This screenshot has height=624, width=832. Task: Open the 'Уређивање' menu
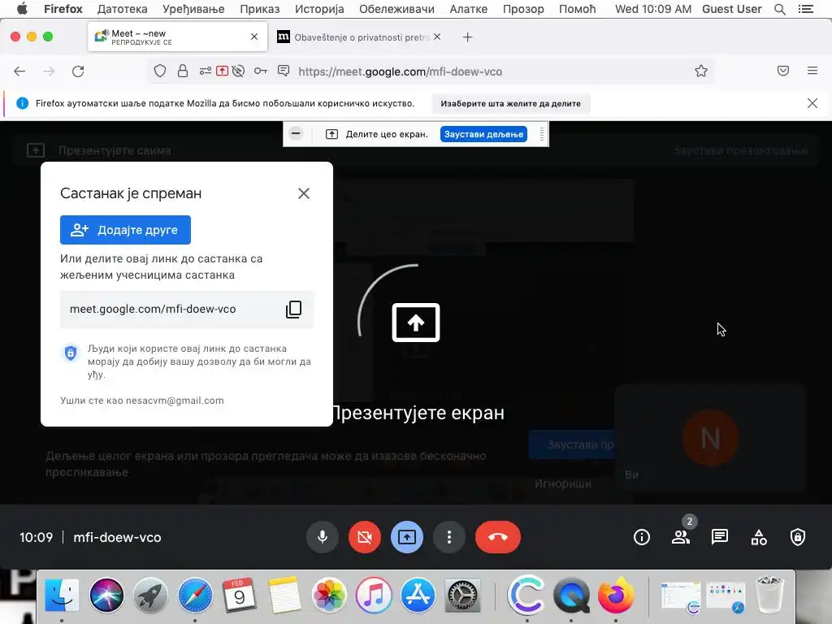193,9
